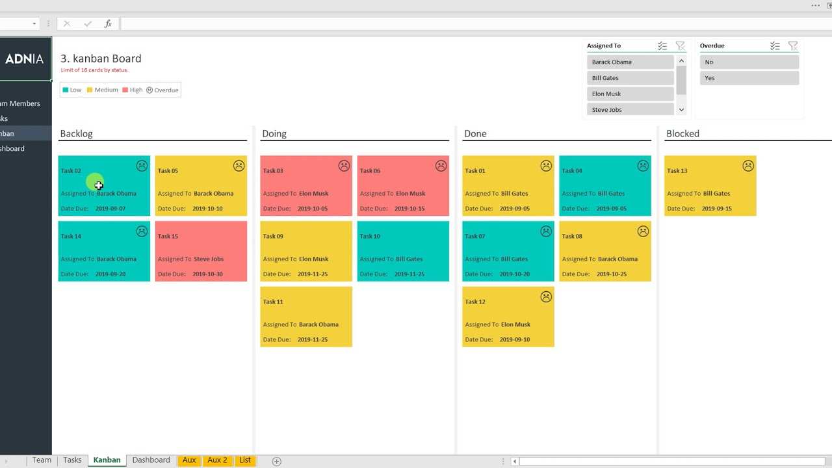Clear the Assigned To slicer filter
Screen dimensions: 832x468
[x=680, y=45]
